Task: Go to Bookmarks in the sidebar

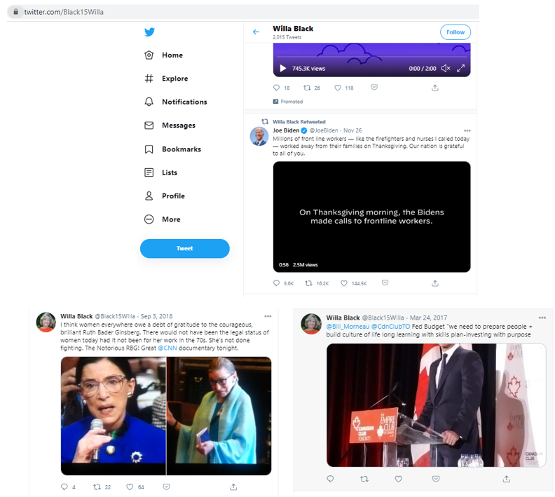Action: (x=172, y=149)
